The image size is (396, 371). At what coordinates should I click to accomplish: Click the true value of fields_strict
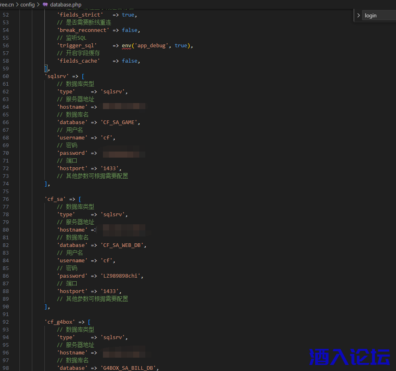(128, 15)
